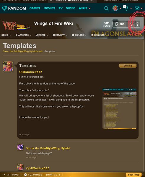Click the Customize gear icon

pyautogui.click(x=25, y=175)
